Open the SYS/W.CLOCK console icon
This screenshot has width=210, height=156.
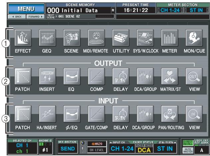point(145,38)
